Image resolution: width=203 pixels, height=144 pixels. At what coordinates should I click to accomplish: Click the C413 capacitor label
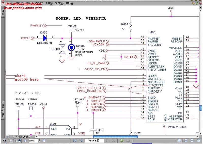pos(100,130)
